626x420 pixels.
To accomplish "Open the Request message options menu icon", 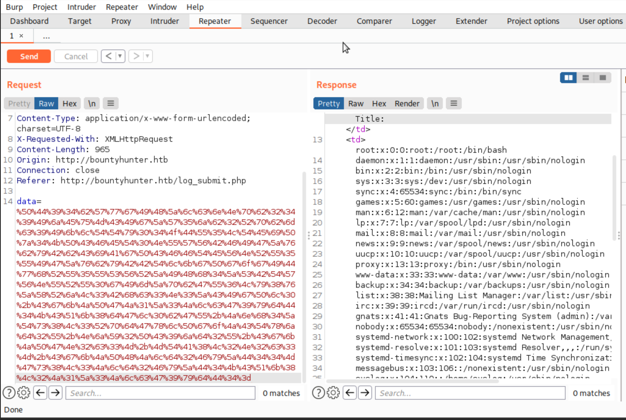I will coord(111,103).
